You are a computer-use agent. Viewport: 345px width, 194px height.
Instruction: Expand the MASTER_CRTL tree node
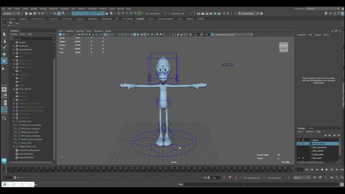coord(14,121)
